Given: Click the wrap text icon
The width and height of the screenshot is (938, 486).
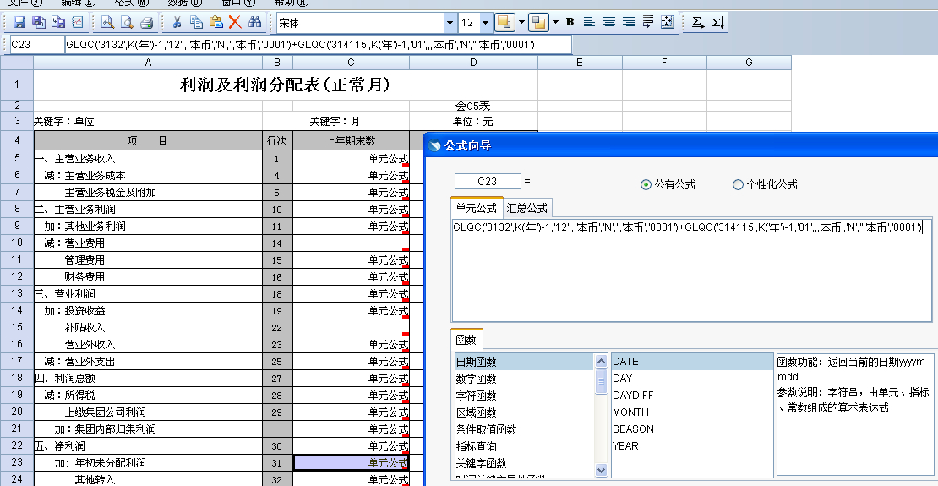Looking at the screenshot, I should tap(648, 22).
